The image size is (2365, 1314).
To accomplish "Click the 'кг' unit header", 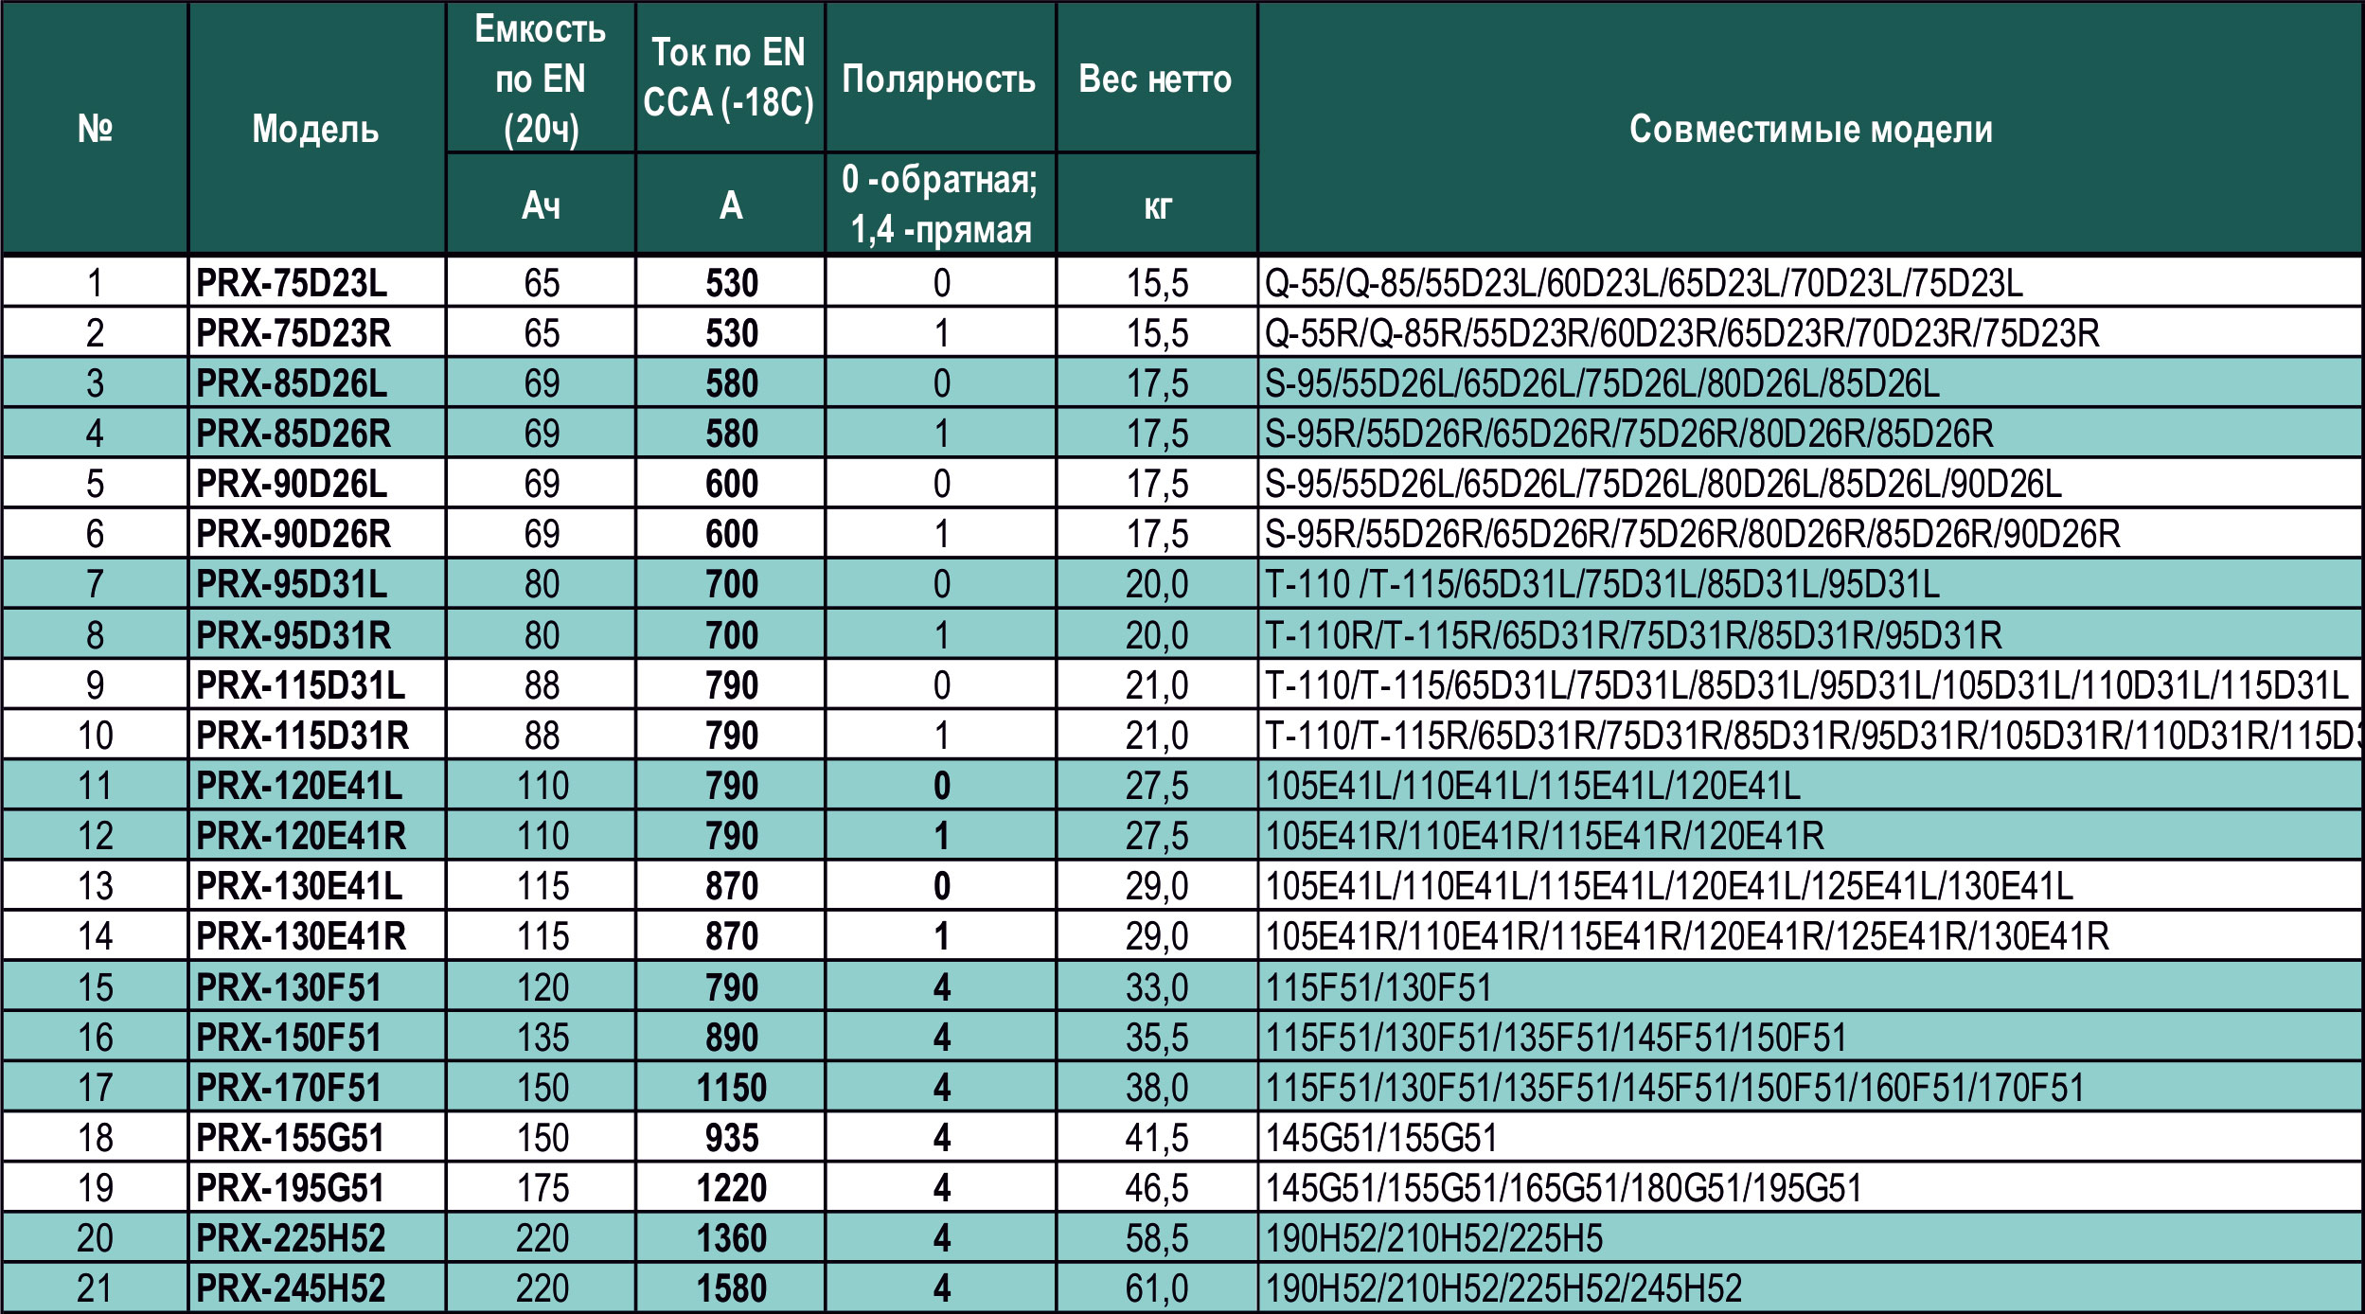I will coord(1157,204).
